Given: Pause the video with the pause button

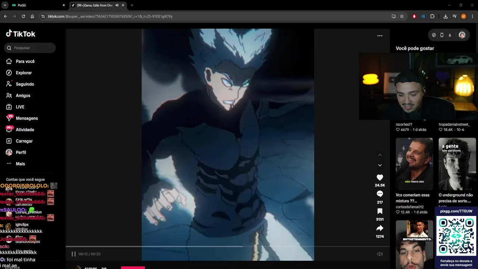Looking at the screenshot, I should [x=74, y=254].
